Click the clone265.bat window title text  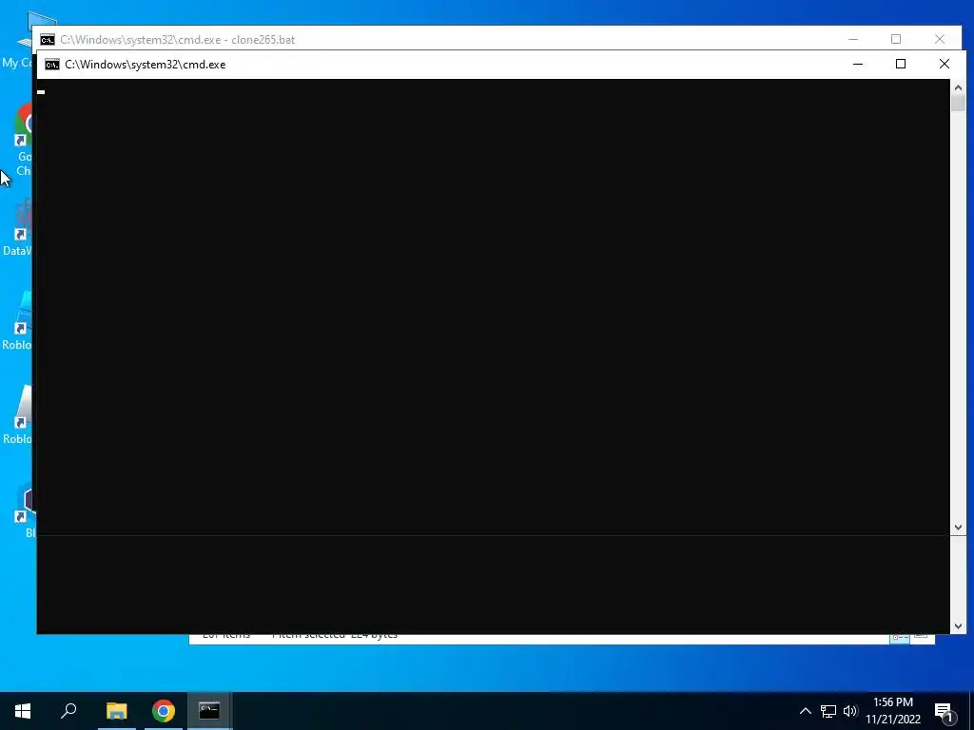(x=178, y=40)
